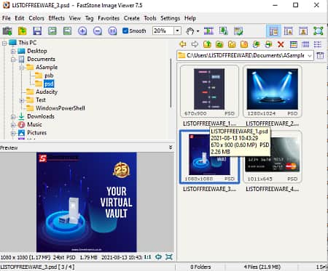Switch to full image view layout icon
The image size is (328, 271).
pos(303,31)
